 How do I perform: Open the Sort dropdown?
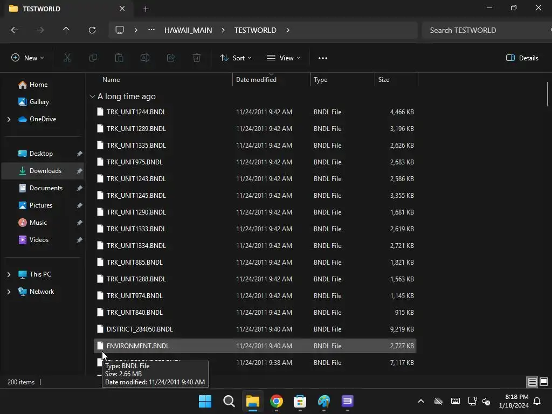tap(236, 58)
